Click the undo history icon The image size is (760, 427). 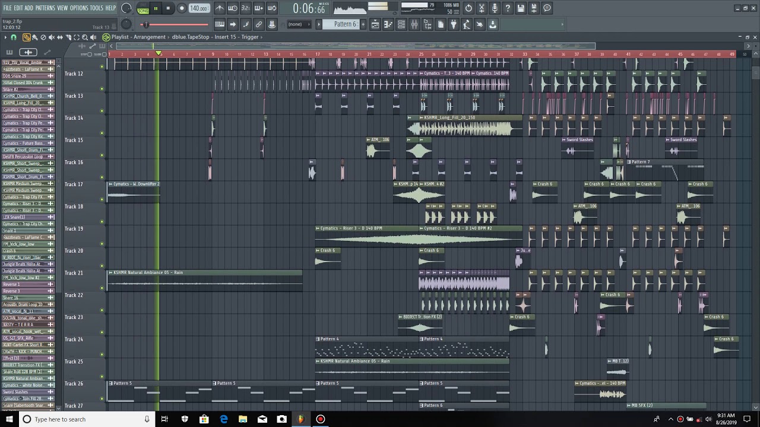pos(468,8)
